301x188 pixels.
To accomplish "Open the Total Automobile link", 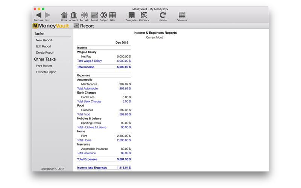I will click(87, 88).
